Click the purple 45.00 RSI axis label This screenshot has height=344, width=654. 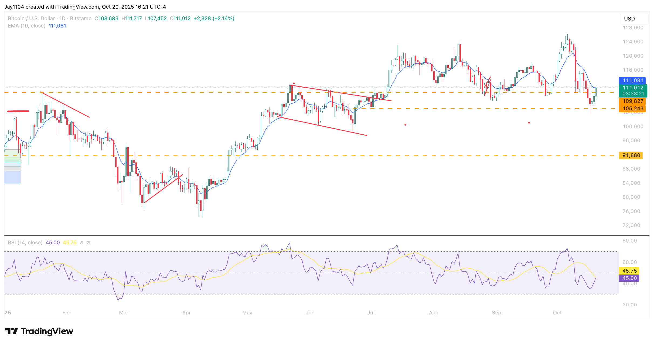pyautogui.click(x=629, y=278)
